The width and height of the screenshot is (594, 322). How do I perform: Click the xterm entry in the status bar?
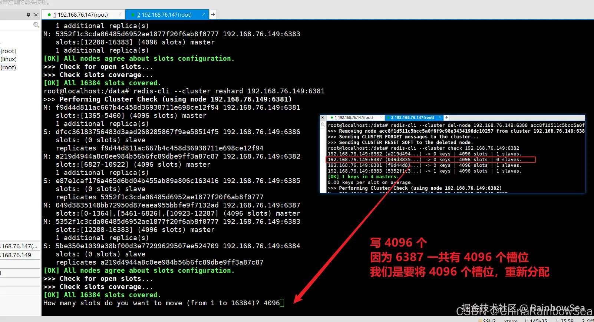511,320
